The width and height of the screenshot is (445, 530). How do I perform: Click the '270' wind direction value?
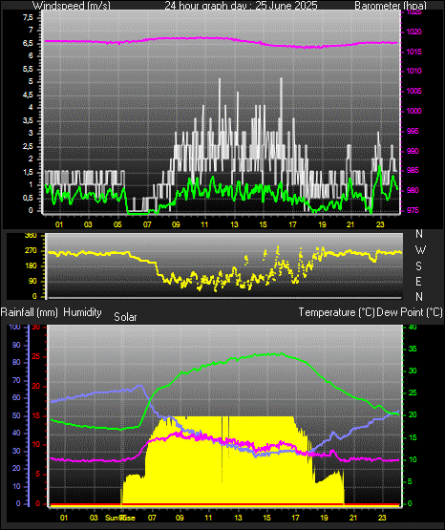(x=32, y=251)
